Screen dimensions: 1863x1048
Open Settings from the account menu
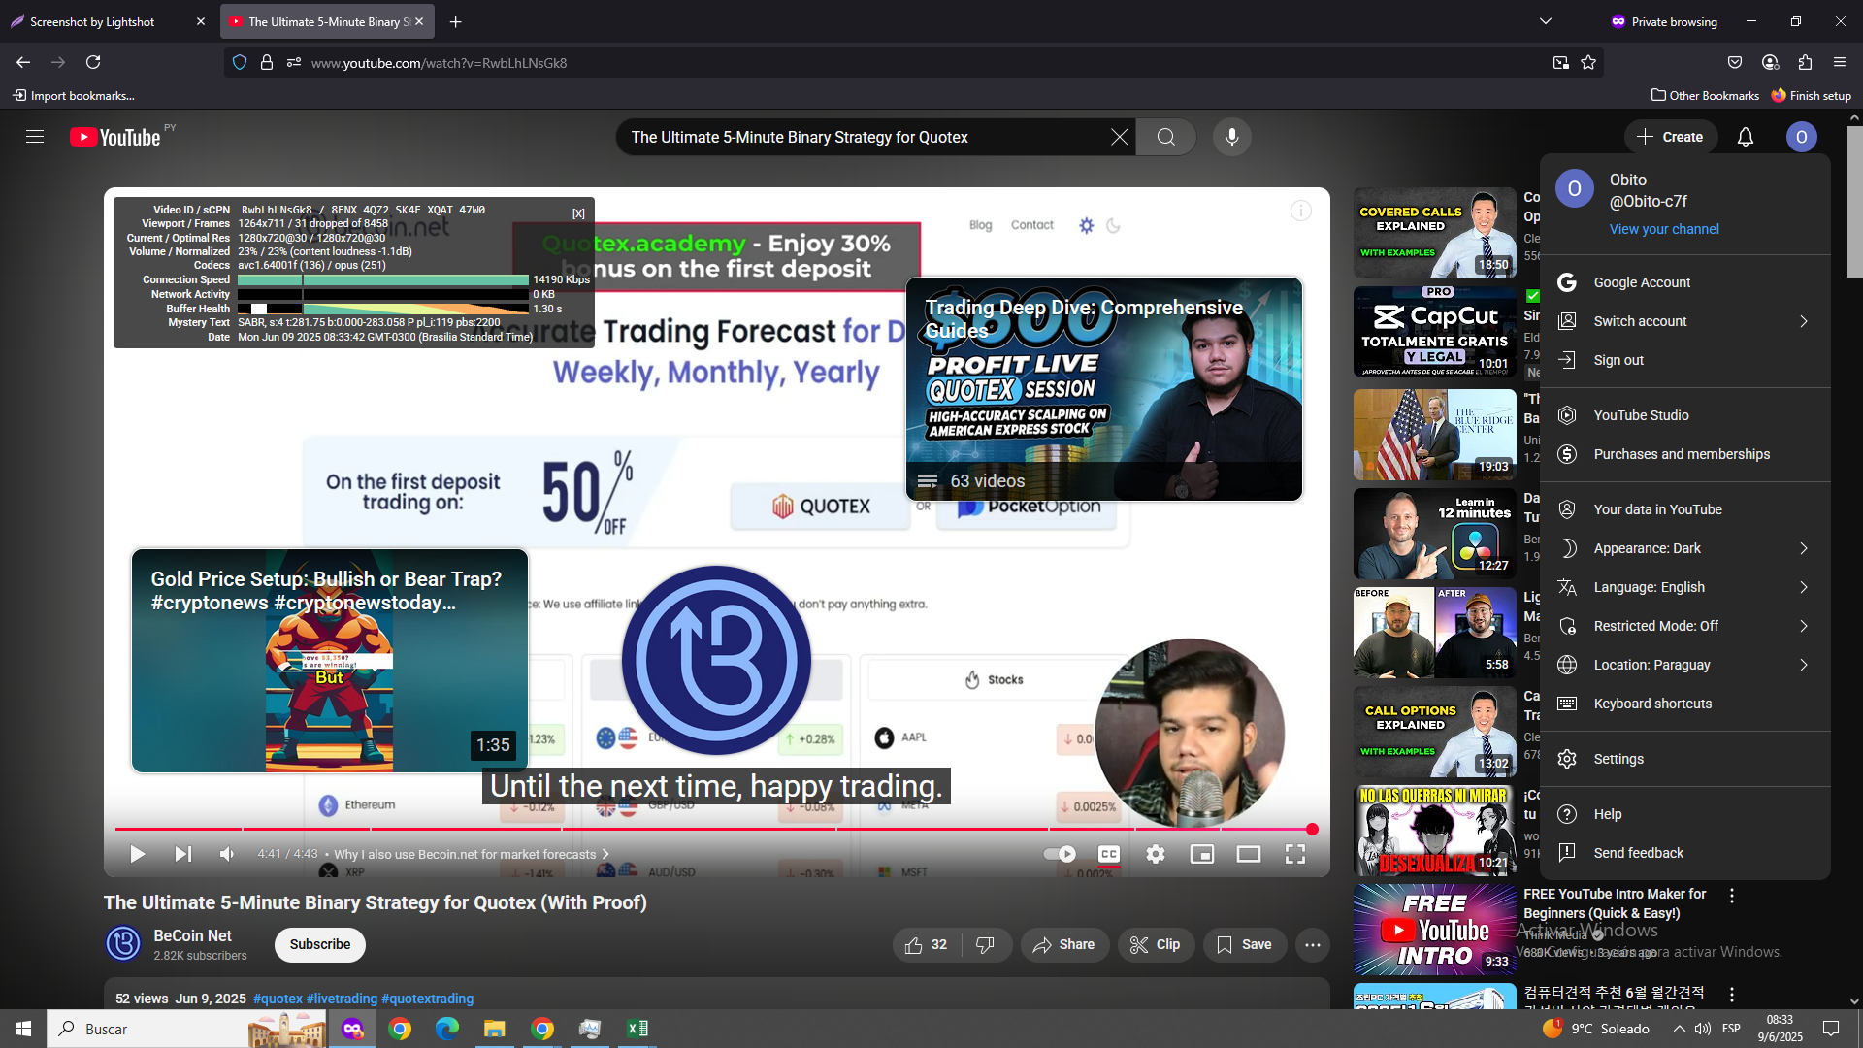1684,759
